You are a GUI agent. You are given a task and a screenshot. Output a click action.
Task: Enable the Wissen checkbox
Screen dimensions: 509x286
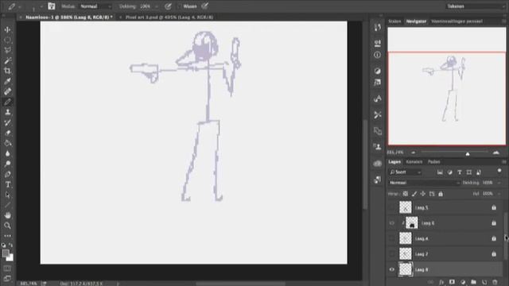180,6
